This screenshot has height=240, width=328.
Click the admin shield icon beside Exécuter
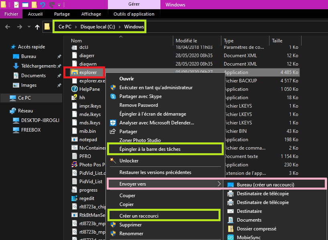(113, 88)
